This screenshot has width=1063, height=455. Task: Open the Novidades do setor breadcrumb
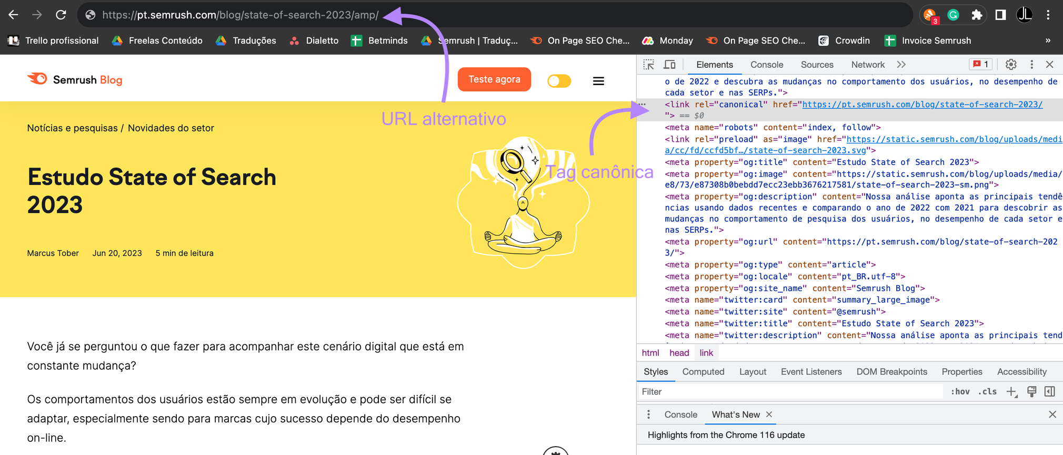[x=171, y=128]
